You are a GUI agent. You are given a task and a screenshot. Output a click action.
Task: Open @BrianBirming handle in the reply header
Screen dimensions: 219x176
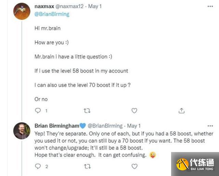105,126
